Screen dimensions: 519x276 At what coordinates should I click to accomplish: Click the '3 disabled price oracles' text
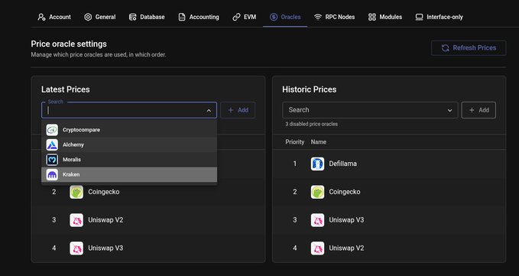[x=311, y=125]
